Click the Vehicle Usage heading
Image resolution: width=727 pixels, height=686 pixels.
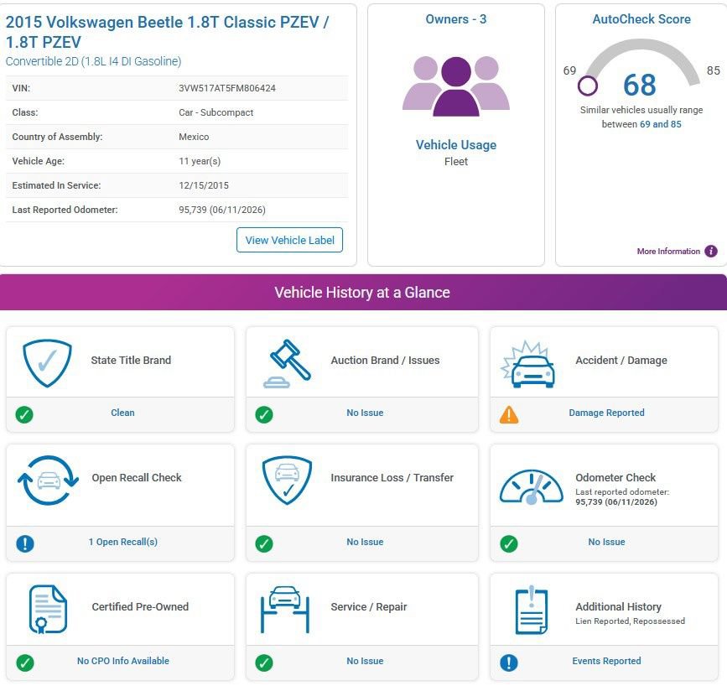[x=456, y=145]
